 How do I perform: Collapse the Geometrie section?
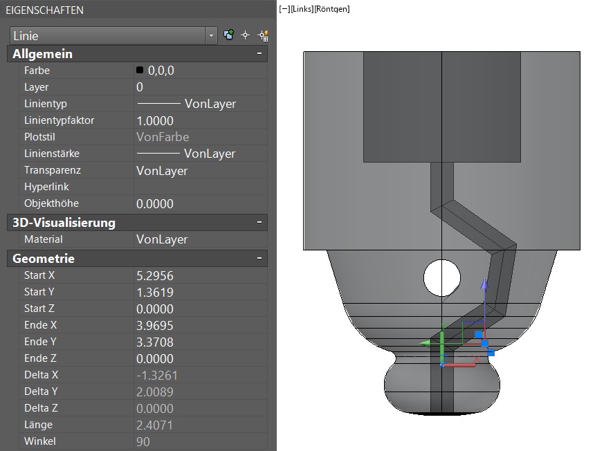coord(259,259)
